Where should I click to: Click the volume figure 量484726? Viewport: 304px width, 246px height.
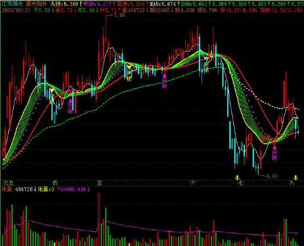(x=134, y=10)
